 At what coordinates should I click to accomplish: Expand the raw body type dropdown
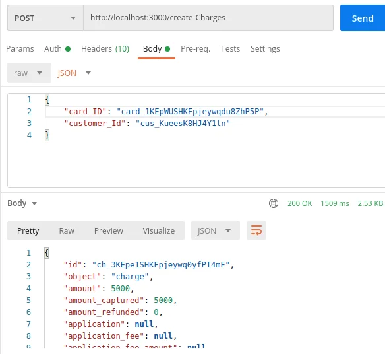pyautogui.click(x=29, y=73)
